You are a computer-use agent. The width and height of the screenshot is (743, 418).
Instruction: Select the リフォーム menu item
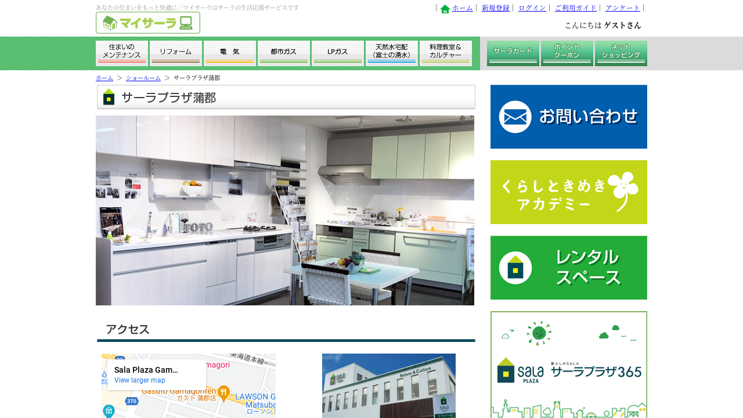176,53
